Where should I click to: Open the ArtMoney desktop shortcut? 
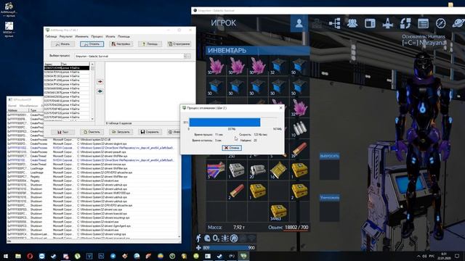click(9, 9)
